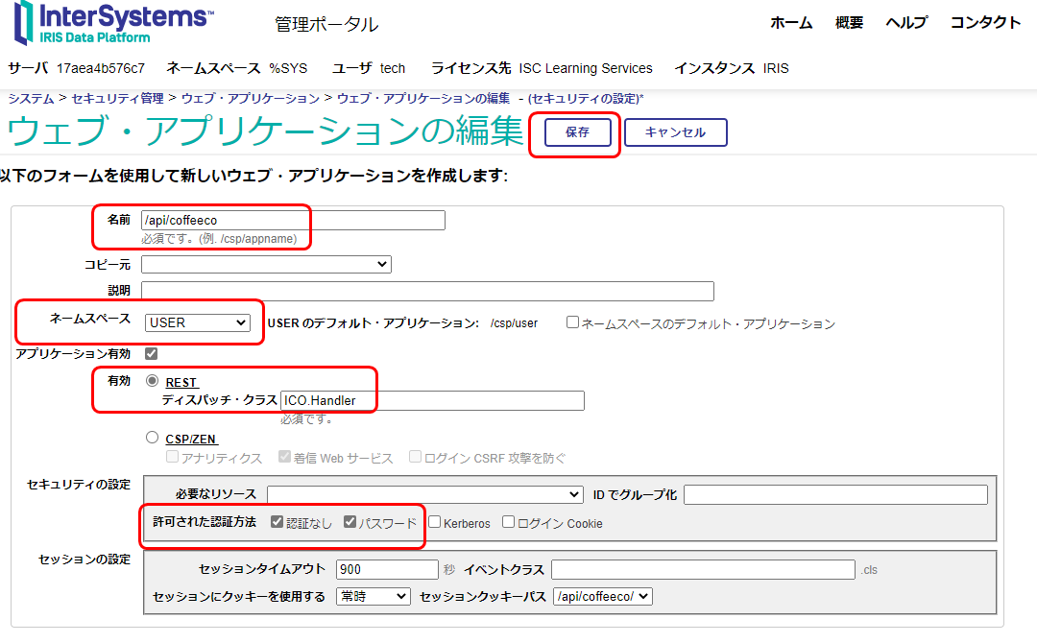This screenshot has height=643, width=1037.
Task: Click the ディスパッチ・クラス input field
Action: (432, 400)
